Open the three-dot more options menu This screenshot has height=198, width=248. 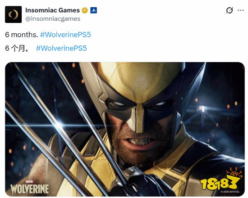(x=241, y=10)
